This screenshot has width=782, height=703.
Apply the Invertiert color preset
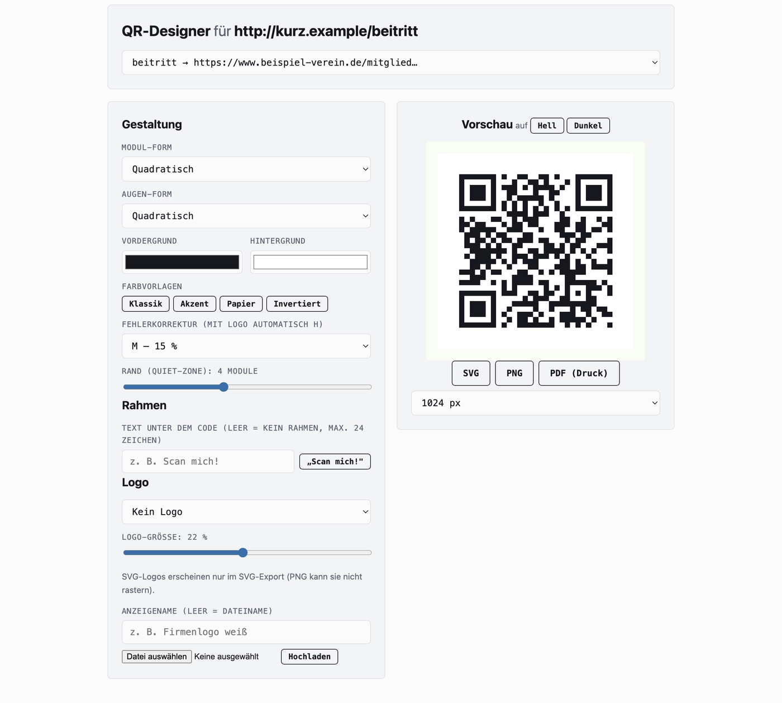[x=297, y=304]
